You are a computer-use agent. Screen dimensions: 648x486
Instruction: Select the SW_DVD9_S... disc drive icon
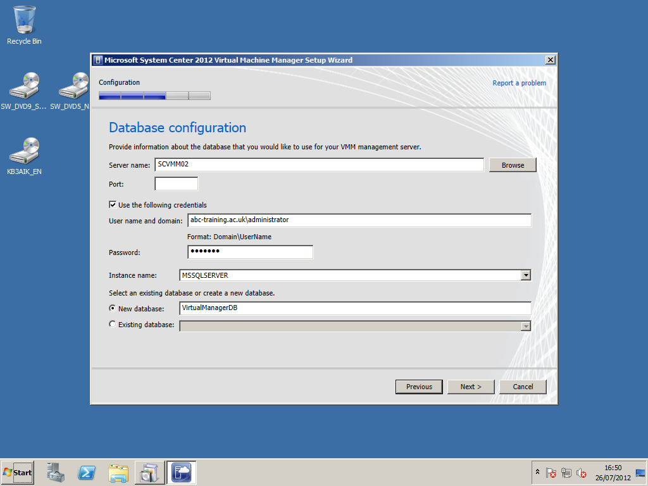coord(23,90)
